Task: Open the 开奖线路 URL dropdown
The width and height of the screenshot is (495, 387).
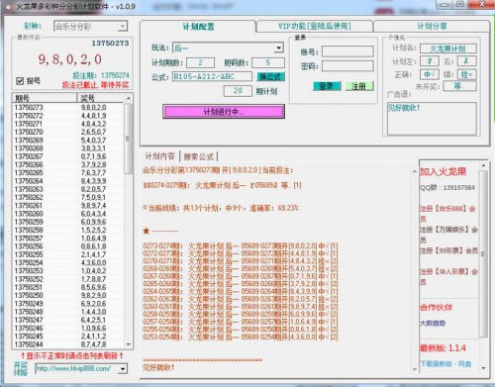Action: tap(123, 368)
